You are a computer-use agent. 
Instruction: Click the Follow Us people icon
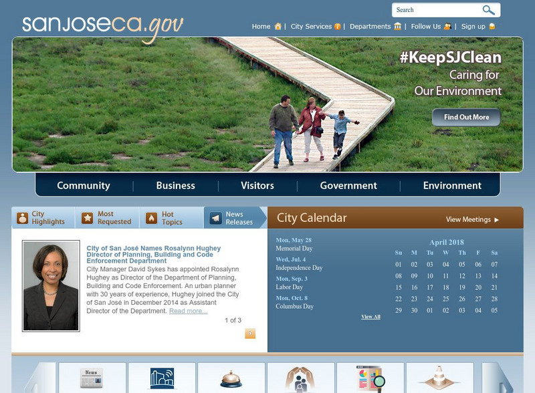tap(447, 26)
